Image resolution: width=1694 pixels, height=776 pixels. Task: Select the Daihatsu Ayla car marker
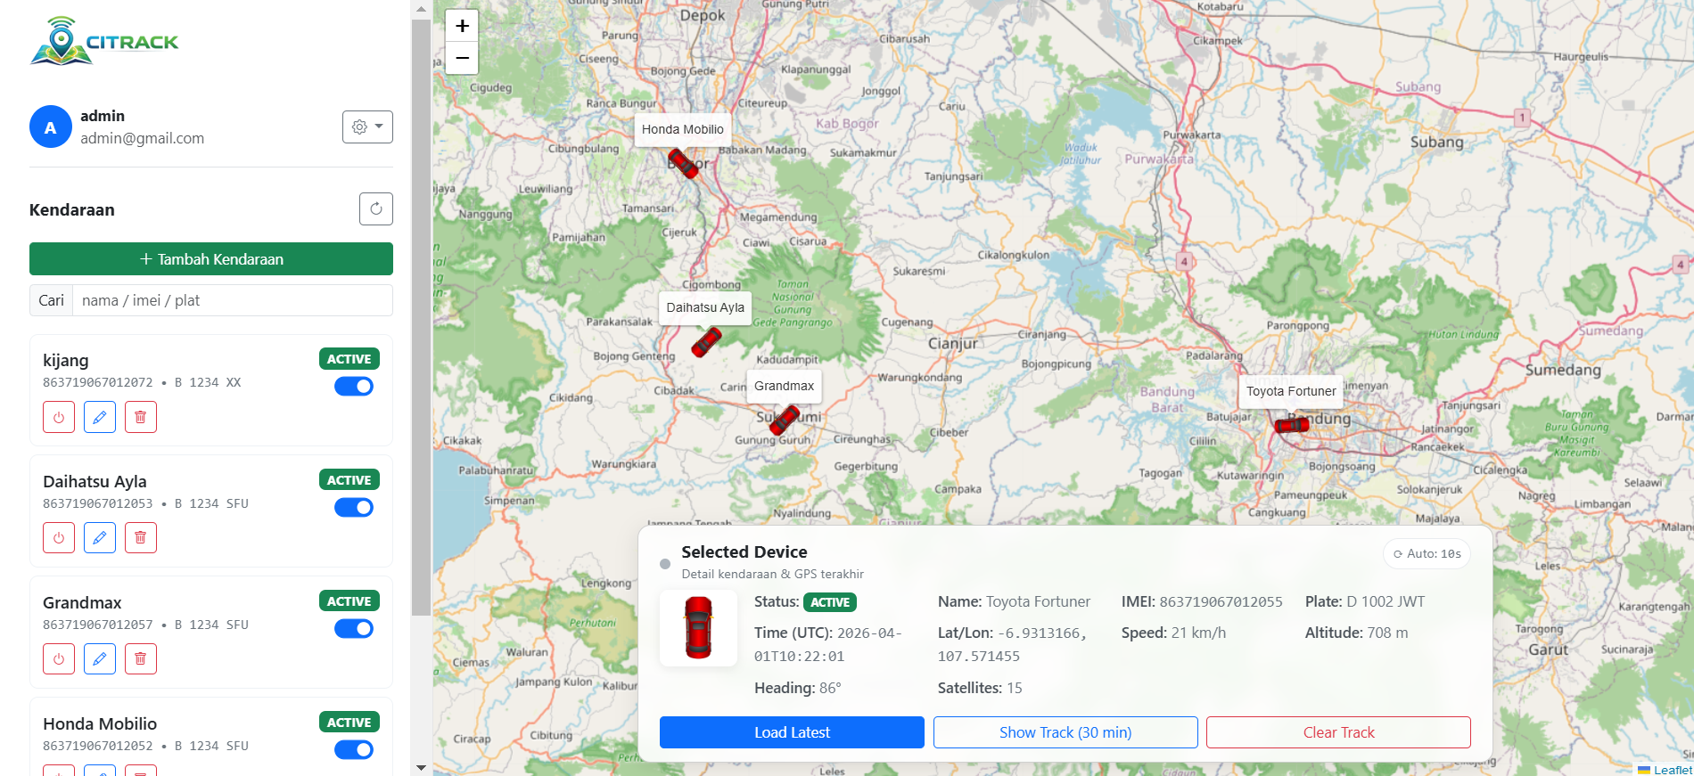tap(707, 341)
